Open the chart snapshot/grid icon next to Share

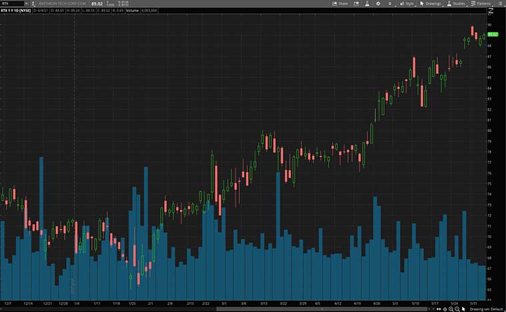[x=356, y=3]
